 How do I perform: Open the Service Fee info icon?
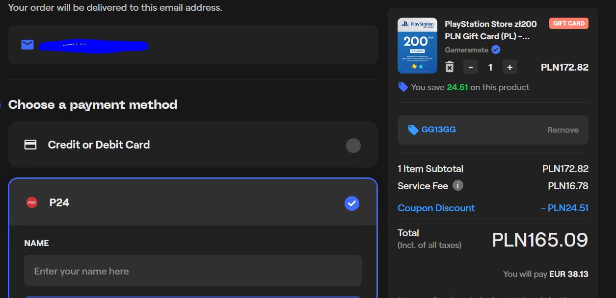(457, 185)
